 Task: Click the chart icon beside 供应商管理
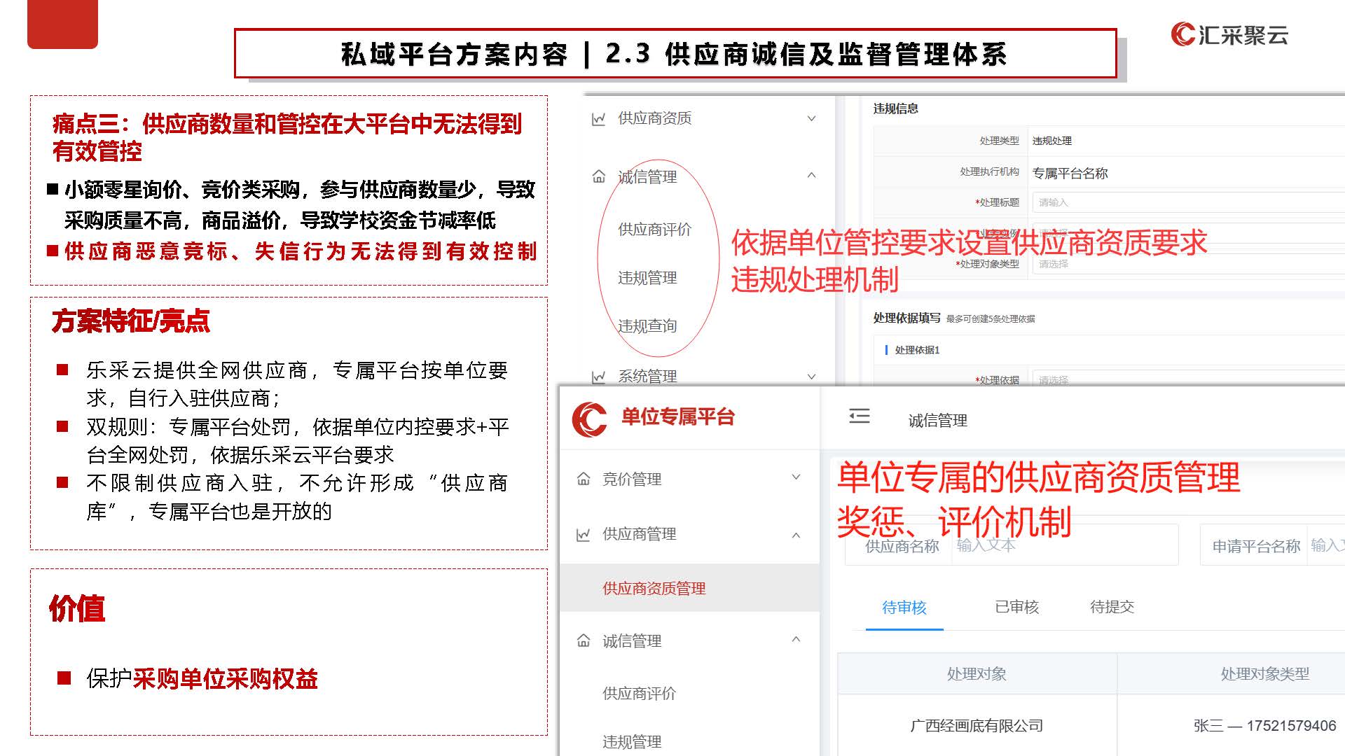583,535
